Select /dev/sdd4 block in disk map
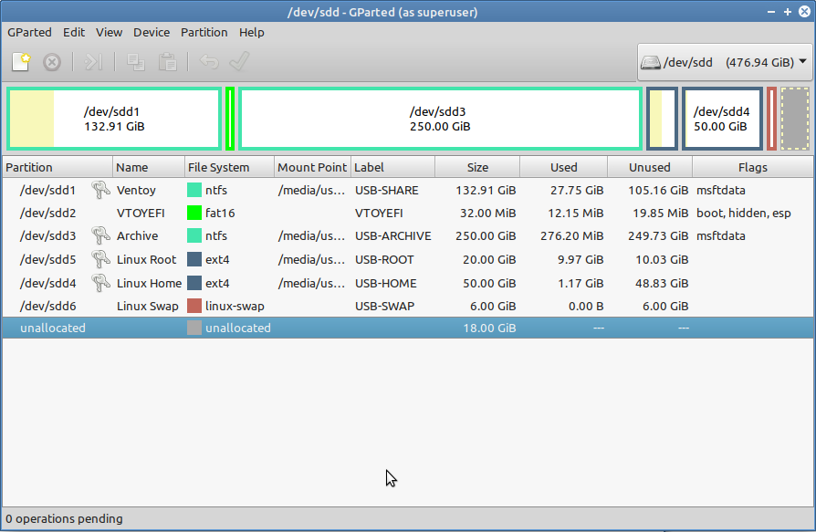816x532 pixels. click(722, 119)
